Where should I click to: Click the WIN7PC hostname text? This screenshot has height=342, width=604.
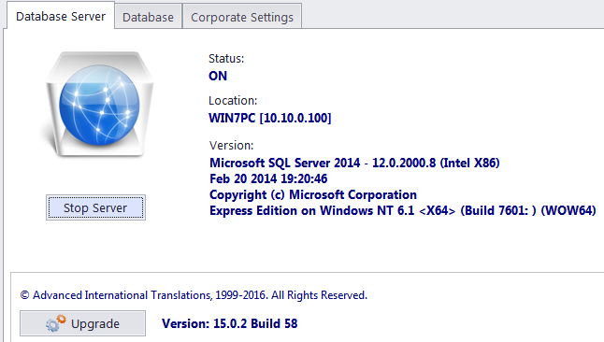pos(232,118)
